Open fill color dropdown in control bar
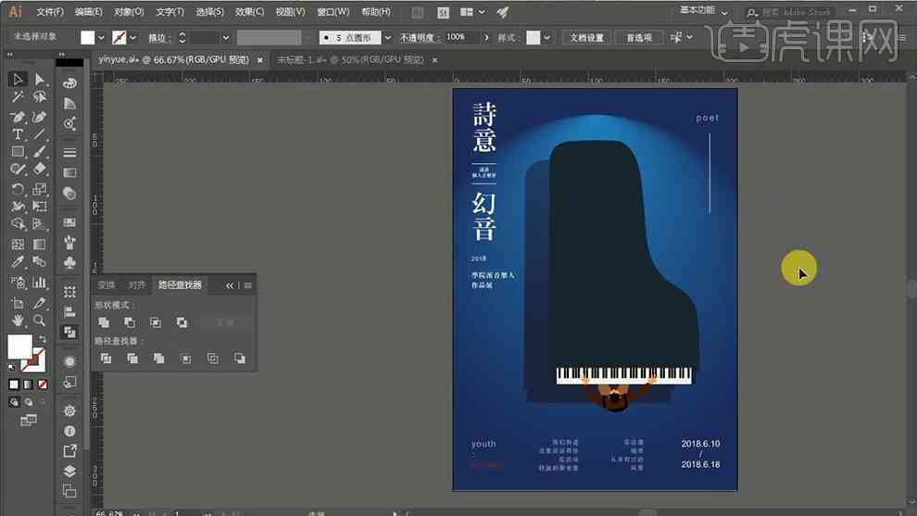Viewport: 917px width, 516px height. [x=101, y=37]
